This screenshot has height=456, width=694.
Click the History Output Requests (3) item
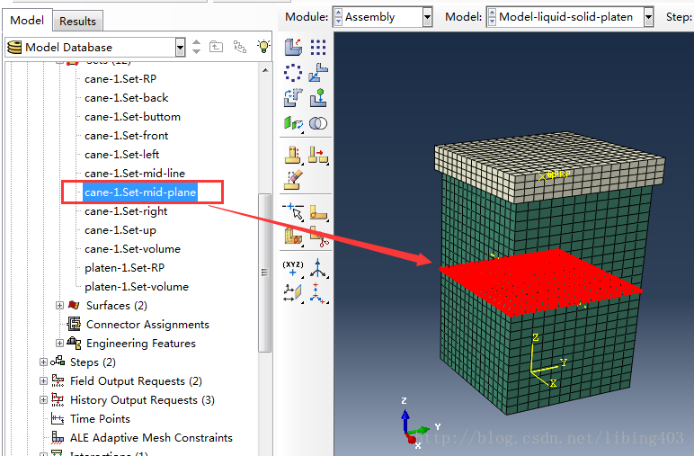point(142,400)
